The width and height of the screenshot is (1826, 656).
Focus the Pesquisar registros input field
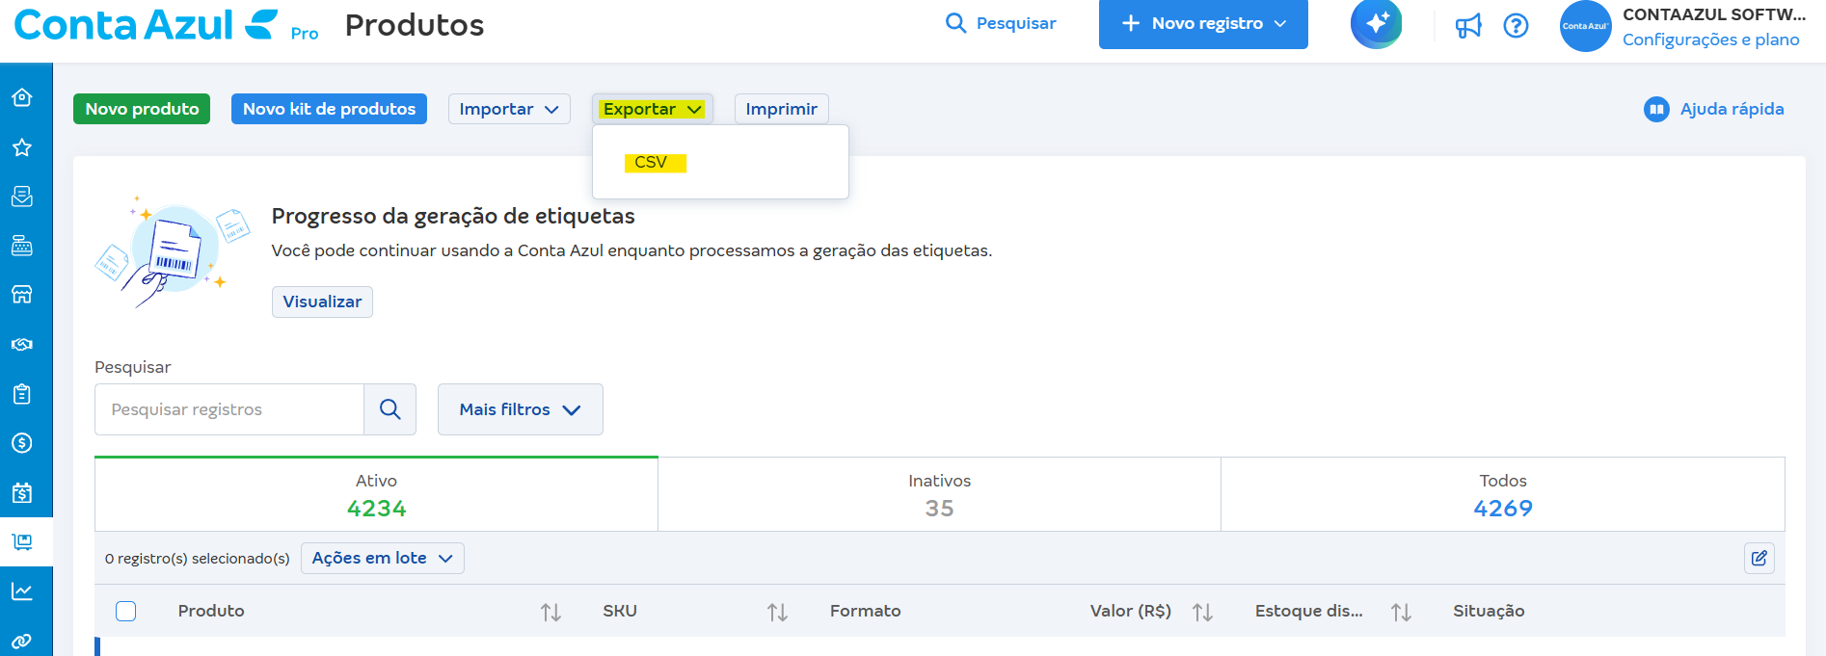(x=229, y=409)
